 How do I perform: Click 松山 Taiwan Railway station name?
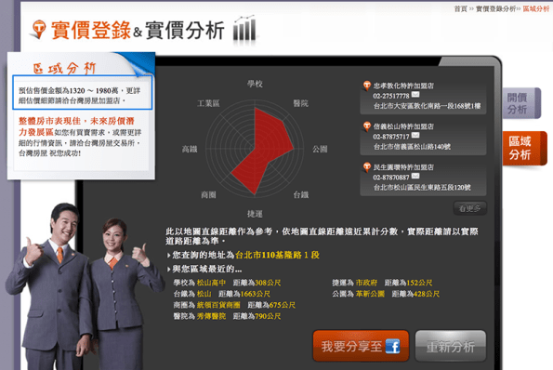tap(204, 294)
